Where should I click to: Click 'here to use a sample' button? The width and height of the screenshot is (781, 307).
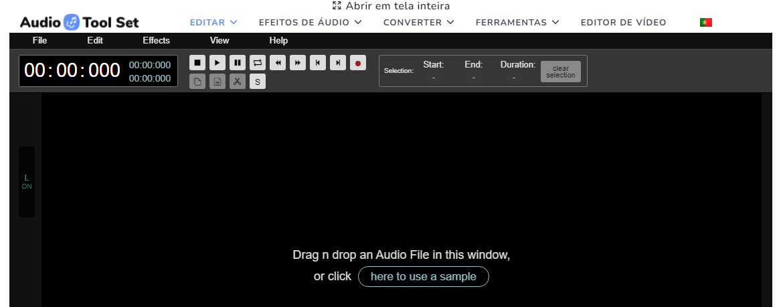[x=424, y=277]
